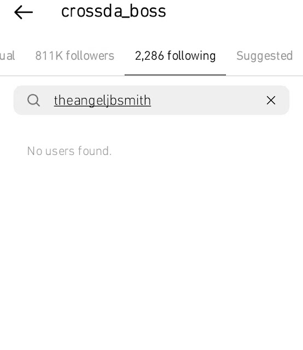Switch to the Suggested tab

pos(264,56)
